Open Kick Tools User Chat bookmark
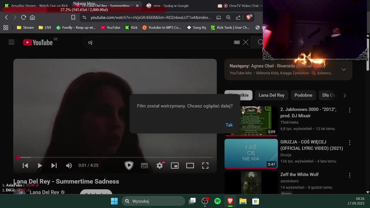This screenshot has height=208, width=370. click(x=230, y=27)
